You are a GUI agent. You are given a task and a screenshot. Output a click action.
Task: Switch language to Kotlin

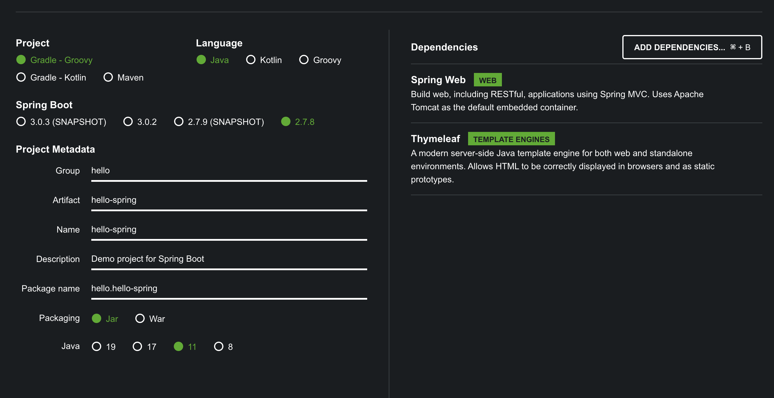click(x=264, y=60)
